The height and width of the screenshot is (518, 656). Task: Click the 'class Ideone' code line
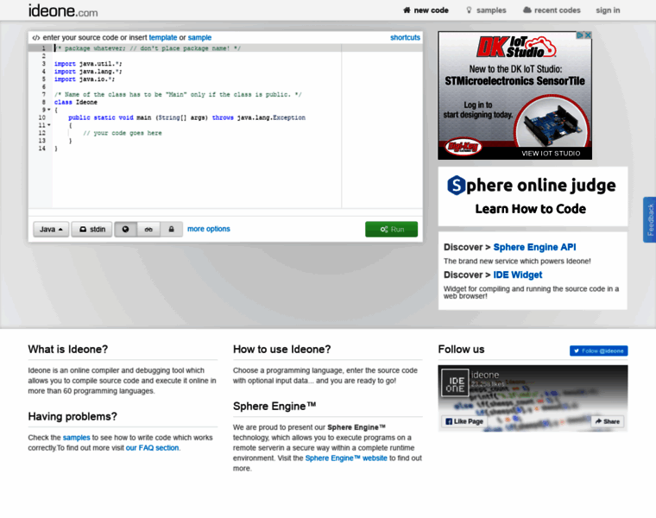[76, 102]
